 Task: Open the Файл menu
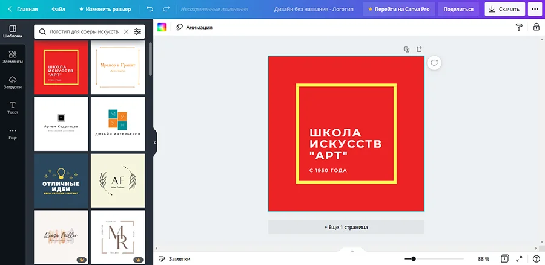click(x=58, y=10)
